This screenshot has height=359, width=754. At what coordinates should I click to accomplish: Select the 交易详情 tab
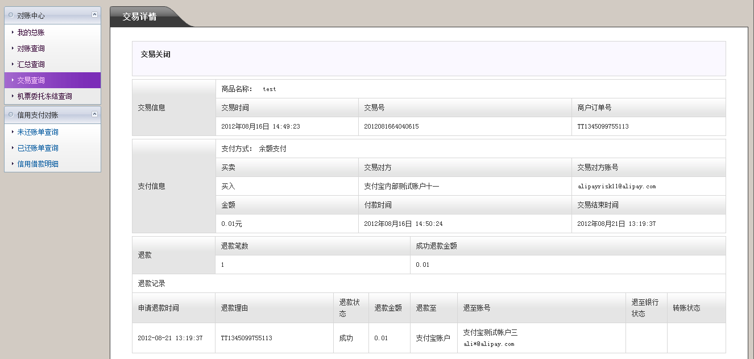pos(140,16)
